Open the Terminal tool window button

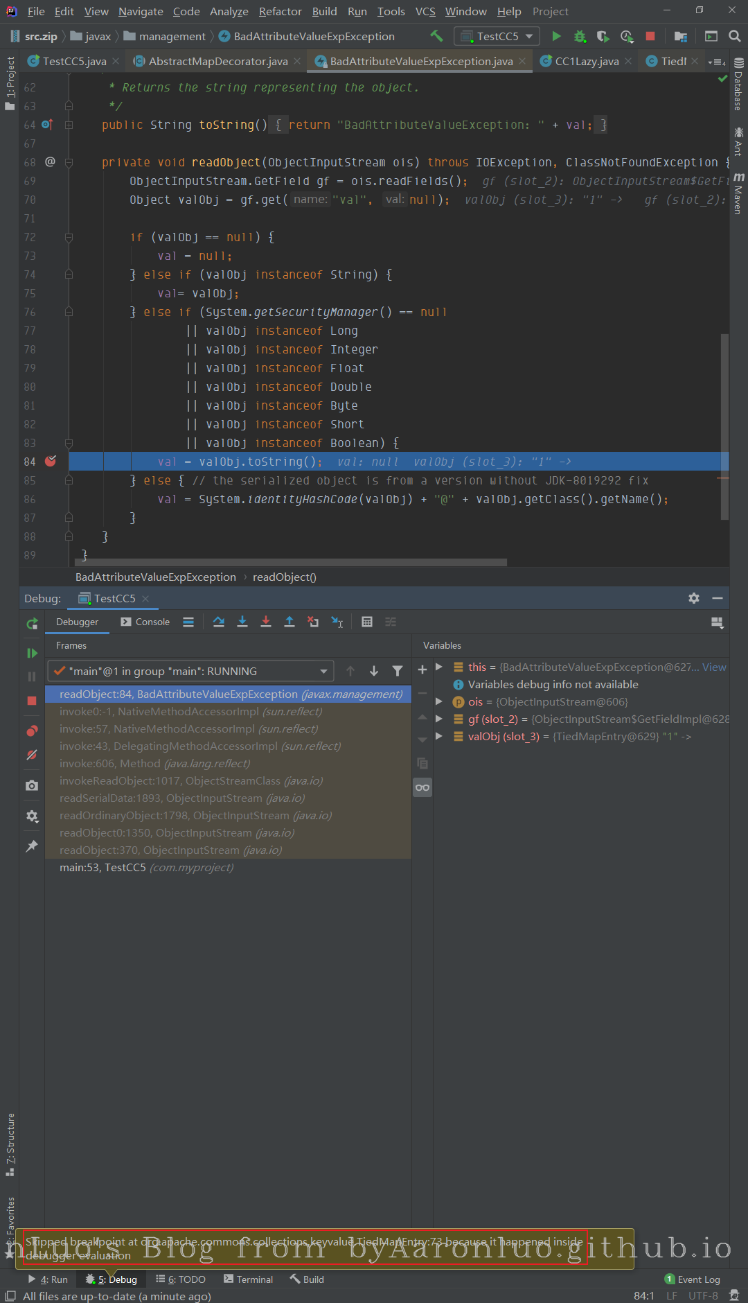point(248,1279)
